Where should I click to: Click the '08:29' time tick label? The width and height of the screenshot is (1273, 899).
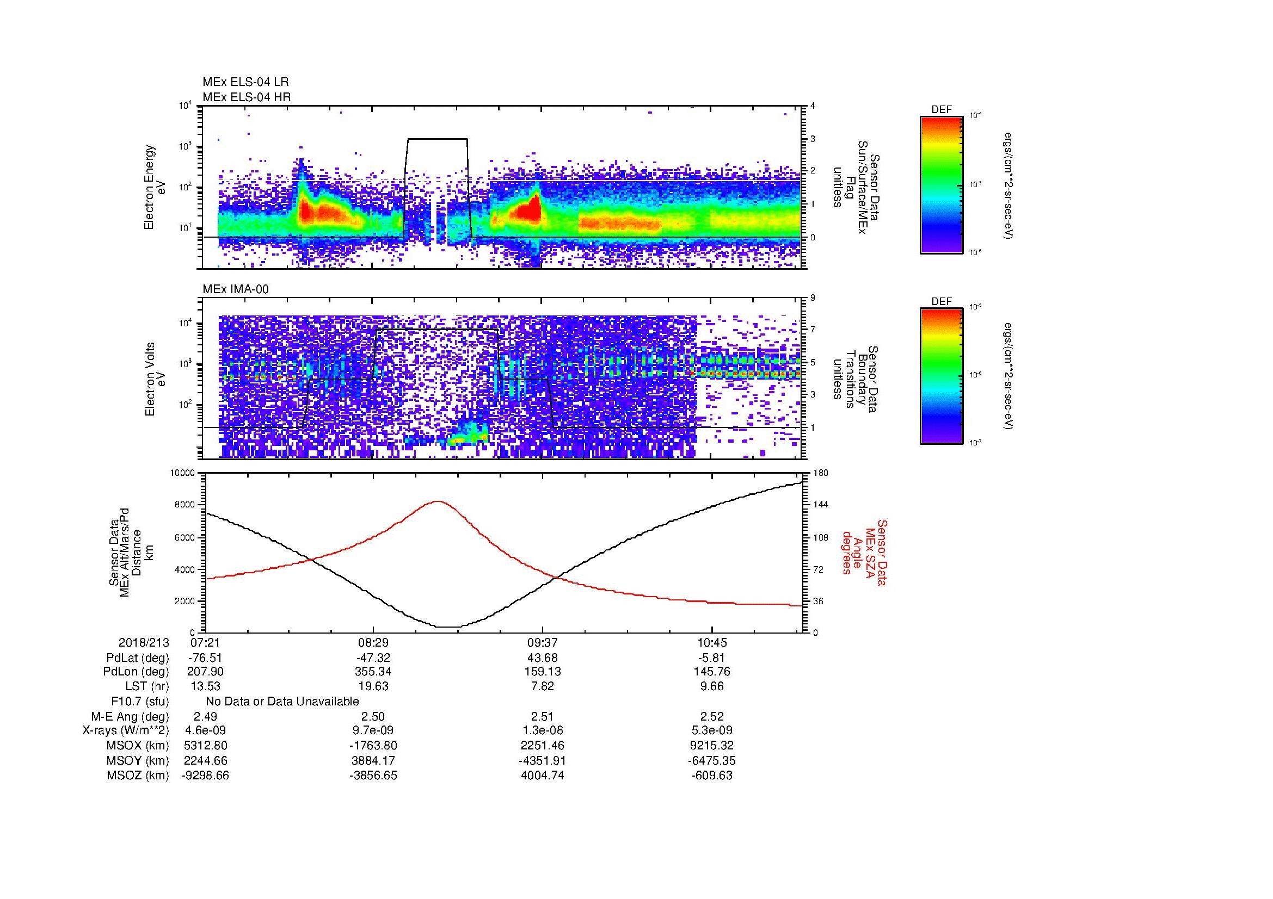point(373,643)
